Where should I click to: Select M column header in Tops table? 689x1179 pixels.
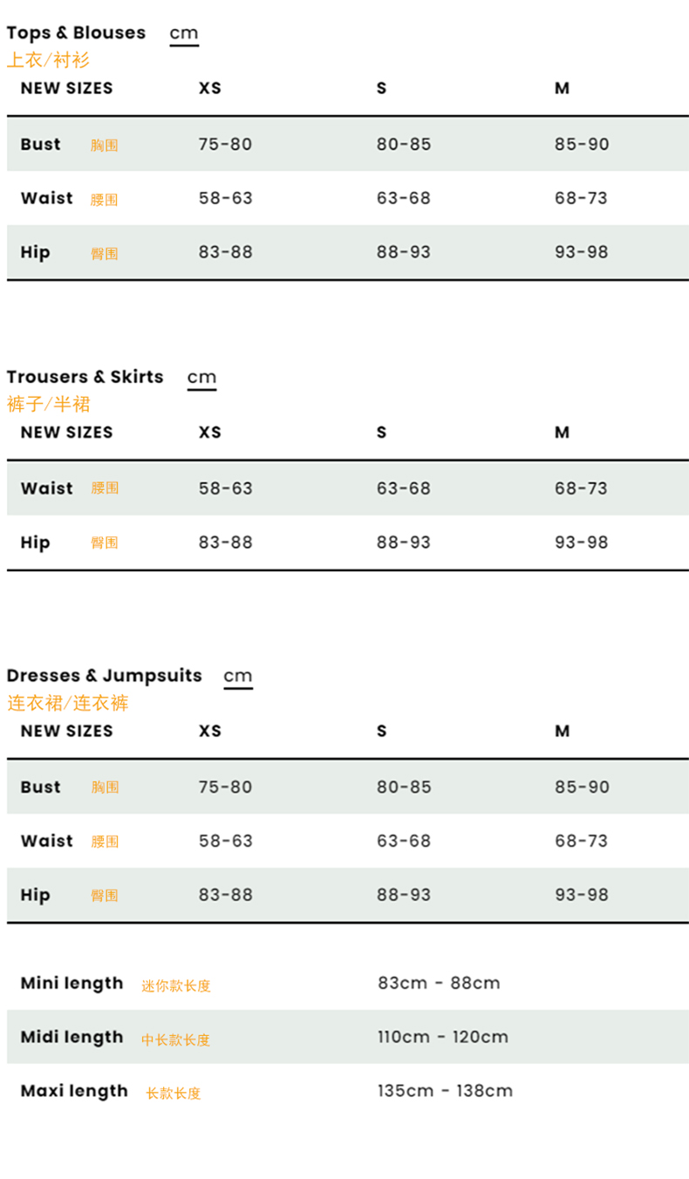click(562, 88)
